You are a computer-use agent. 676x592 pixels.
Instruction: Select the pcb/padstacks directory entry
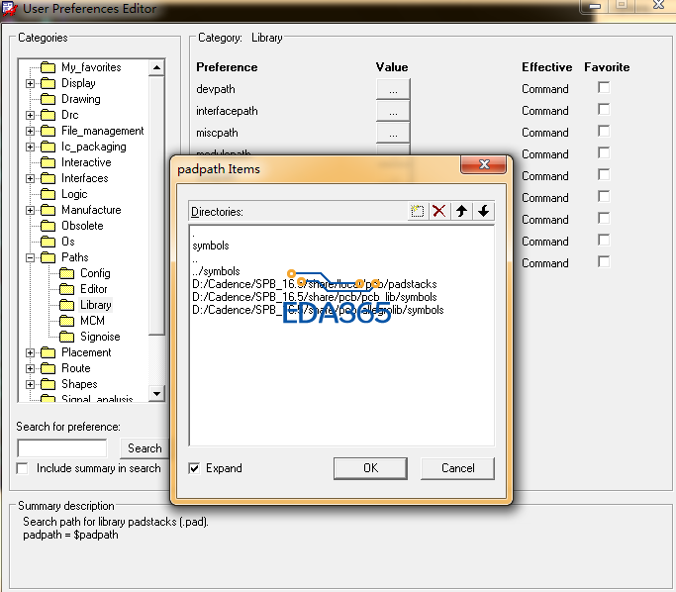coord(315,284)
